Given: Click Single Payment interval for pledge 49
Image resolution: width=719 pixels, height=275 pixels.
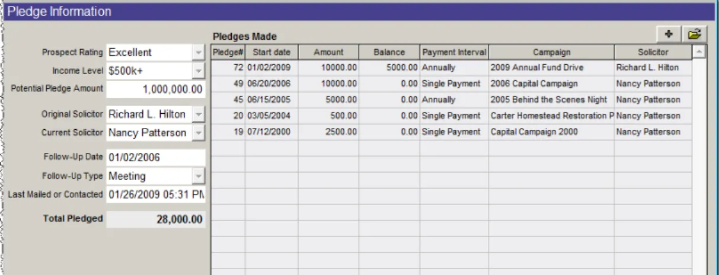Looking at the screenshot, I should (x=454, y=84).
